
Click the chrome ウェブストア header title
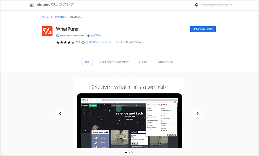click(55, 5)
